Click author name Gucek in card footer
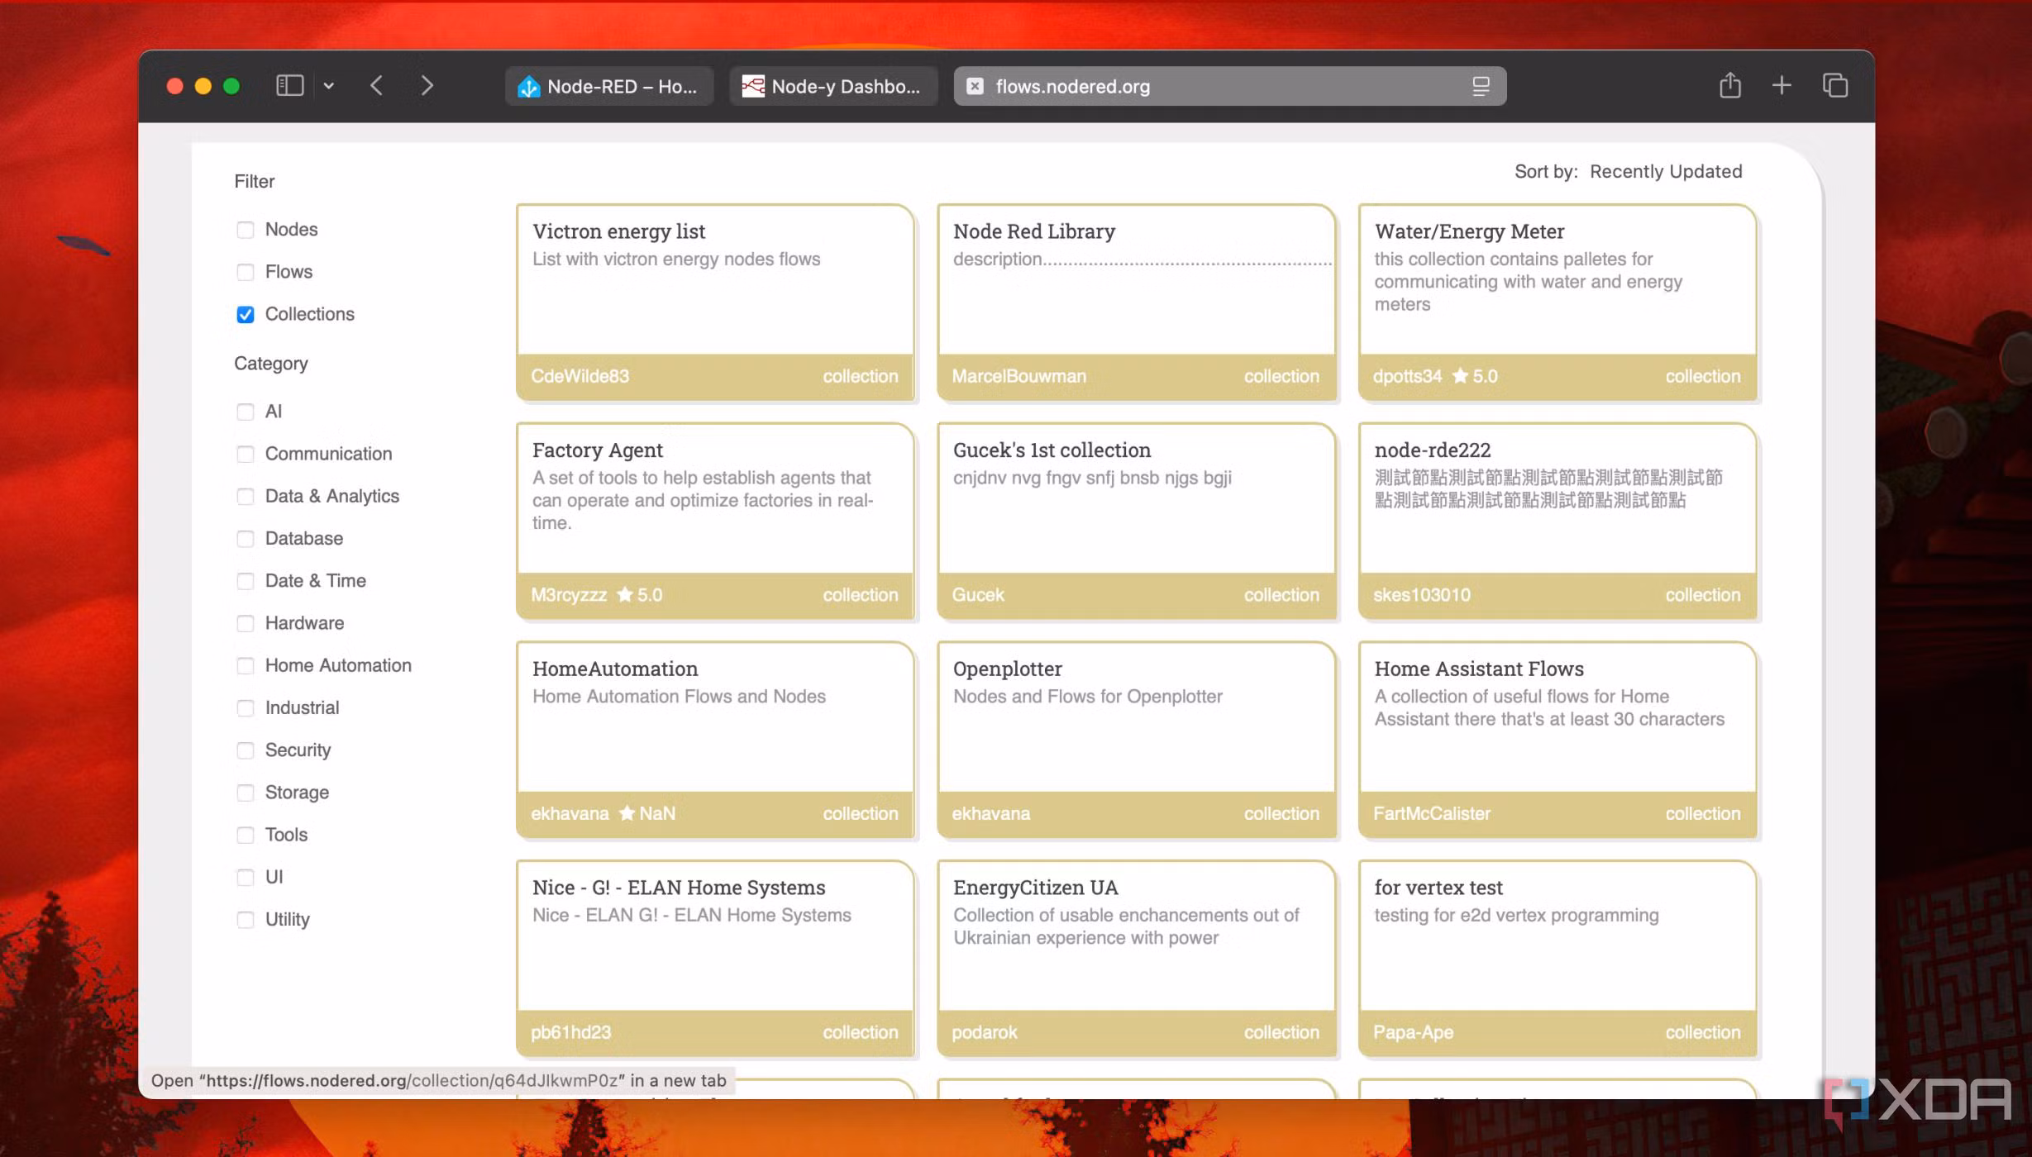2032x1157 pixels. 978,595
